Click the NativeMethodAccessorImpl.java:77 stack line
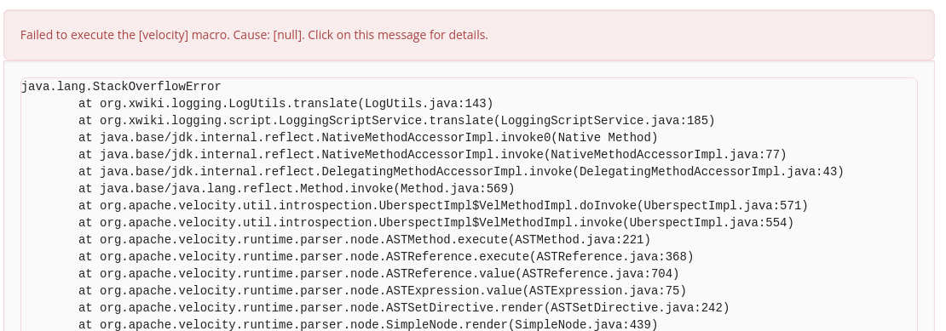Screen dimensions: 946x331 coord(433,155)
